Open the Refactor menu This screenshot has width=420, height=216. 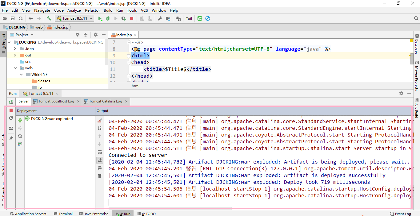click(x=92, y=10)
